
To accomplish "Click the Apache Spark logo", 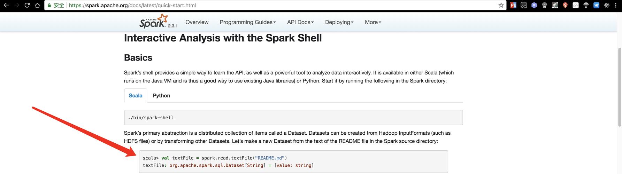I will (x=154, y=21).
